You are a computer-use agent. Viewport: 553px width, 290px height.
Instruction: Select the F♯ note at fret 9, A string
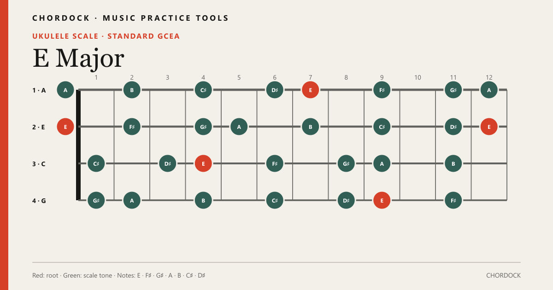[382, 90]
